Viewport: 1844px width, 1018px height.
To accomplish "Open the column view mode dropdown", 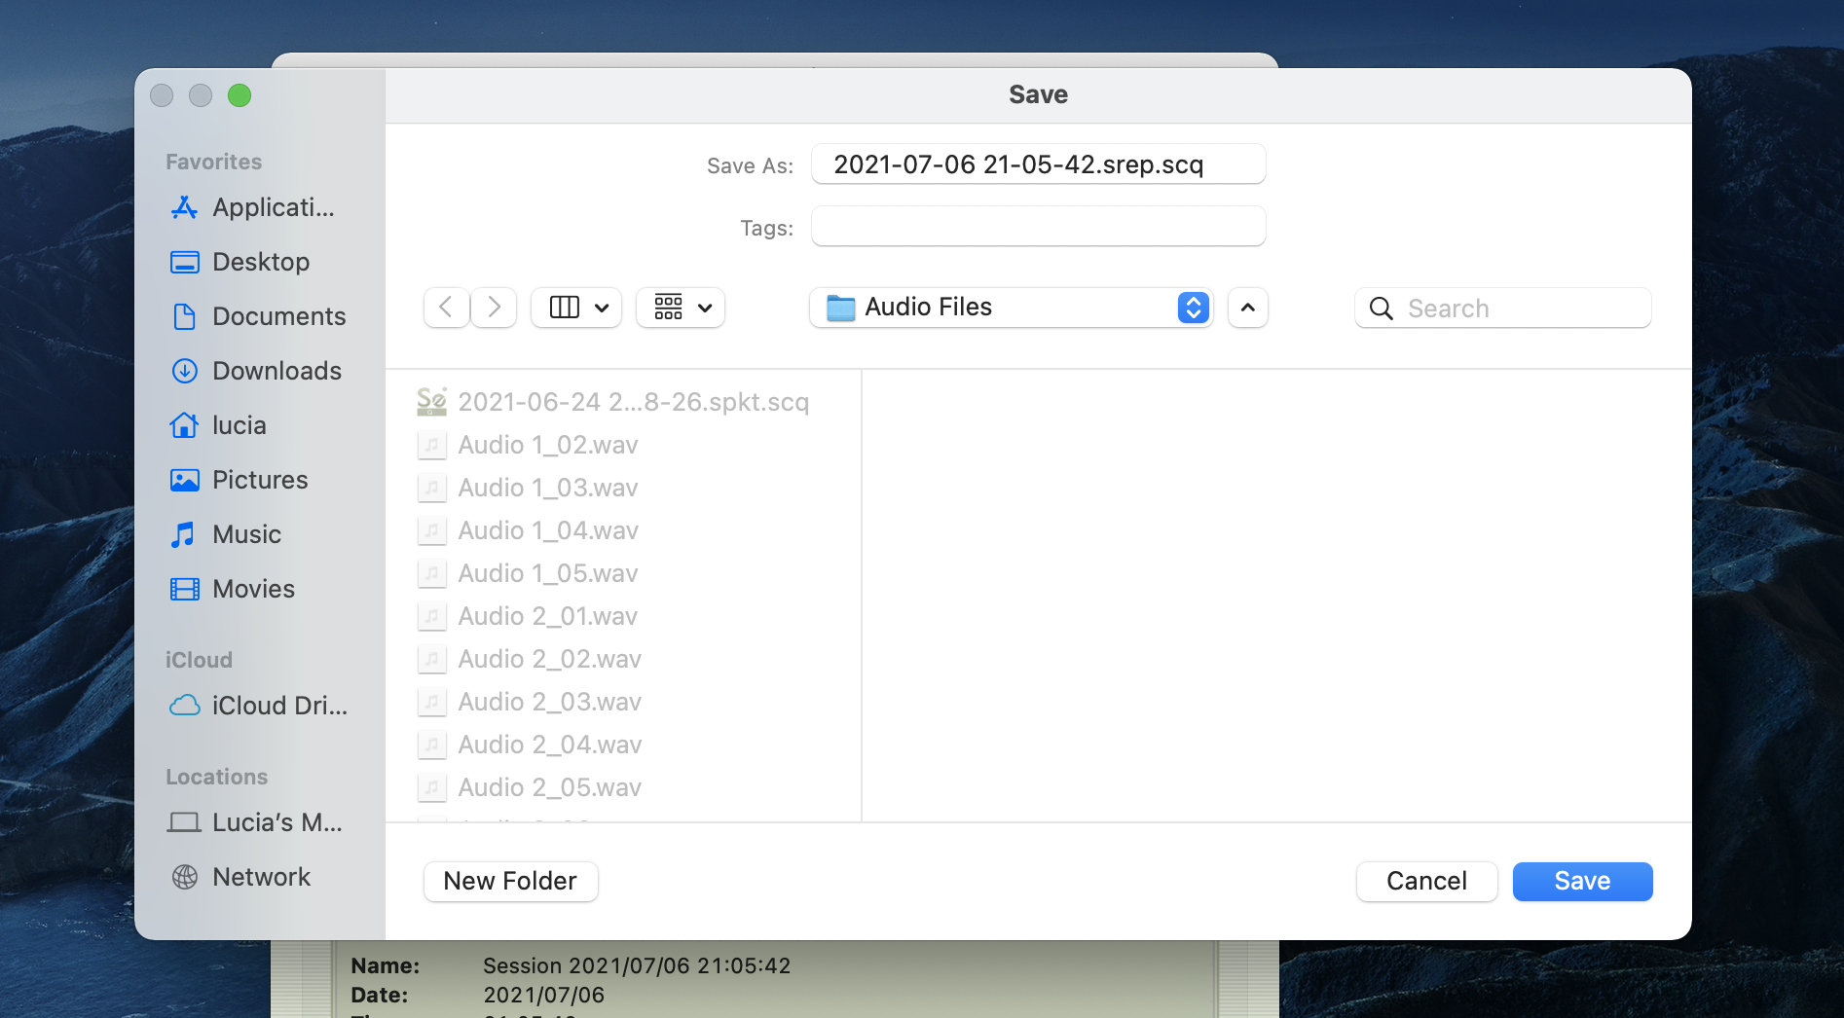I will pos(577,308).
